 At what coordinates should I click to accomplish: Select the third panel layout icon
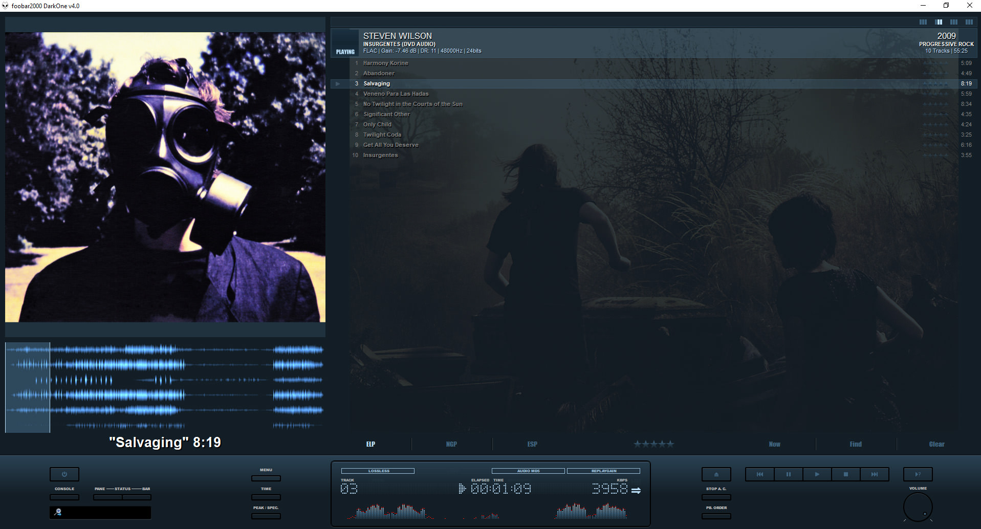pyautogui.click(x=954, y=22)
